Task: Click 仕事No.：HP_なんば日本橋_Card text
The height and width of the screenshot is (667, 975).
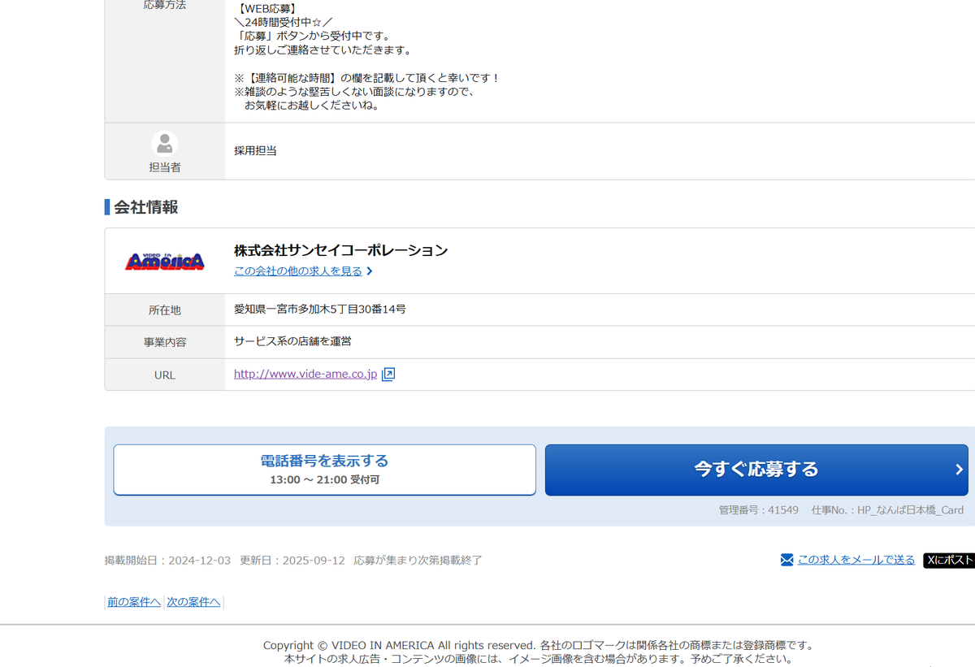Action: (x=887, y=510)
